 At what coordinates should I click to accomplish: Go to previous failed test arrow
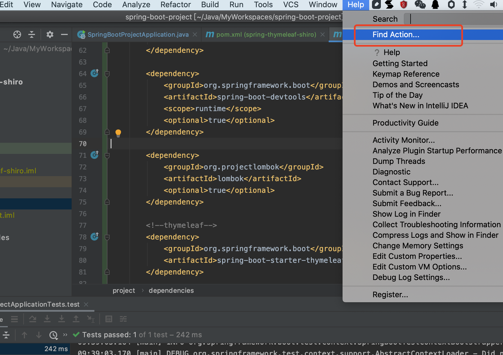click(24, 335)
